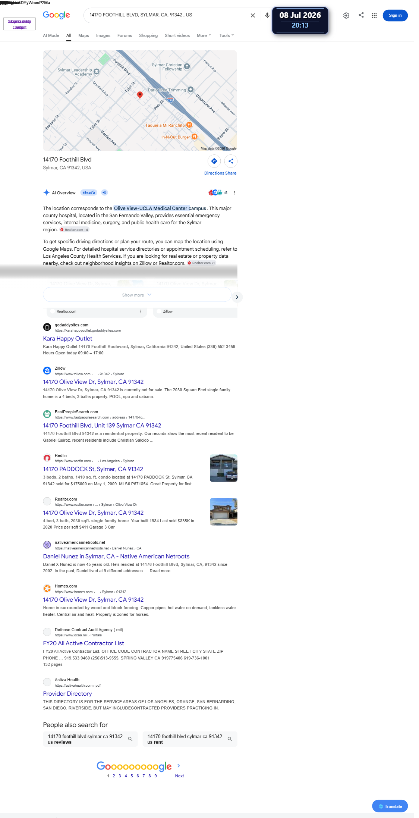Open the More dropdown

pyautogui.click(x=204, y=35)
